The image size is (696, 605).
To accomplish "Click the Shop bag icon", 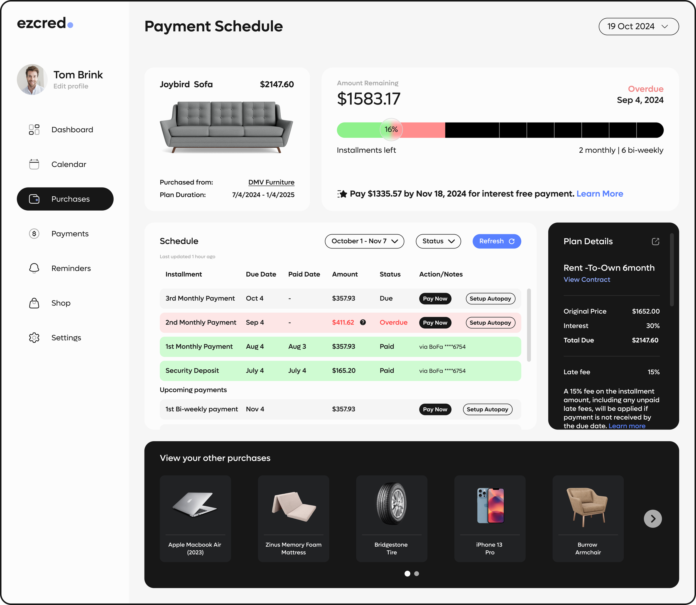I will [34, 303].
